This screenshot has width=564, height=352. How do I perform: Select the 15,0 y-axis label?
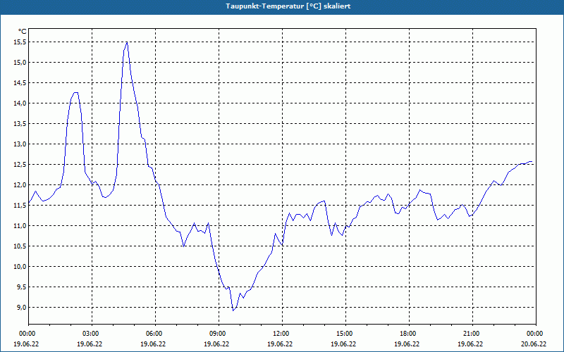click(x=20, y=63)
